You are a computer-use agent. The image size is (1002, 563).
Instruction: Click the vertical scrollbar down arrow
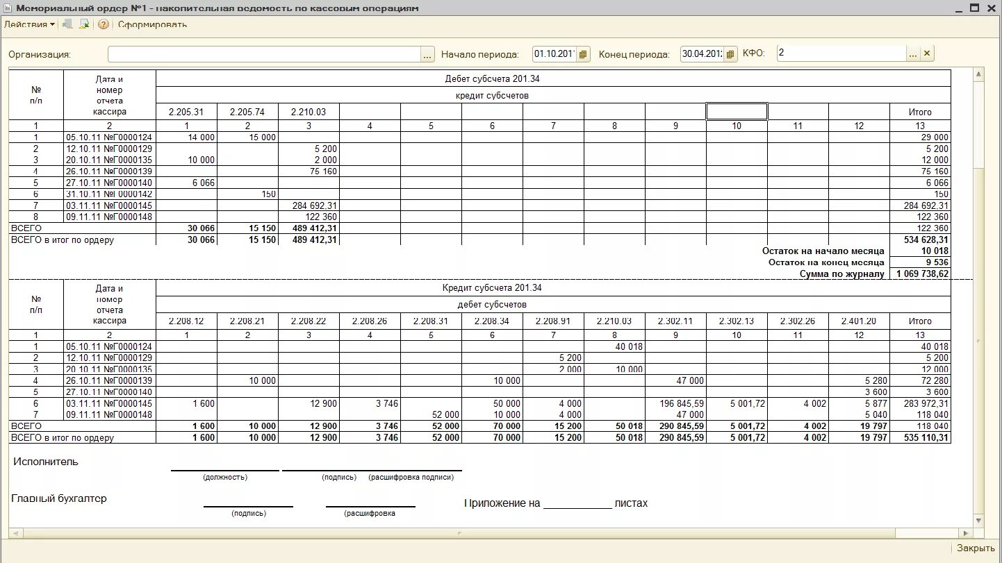979,520
